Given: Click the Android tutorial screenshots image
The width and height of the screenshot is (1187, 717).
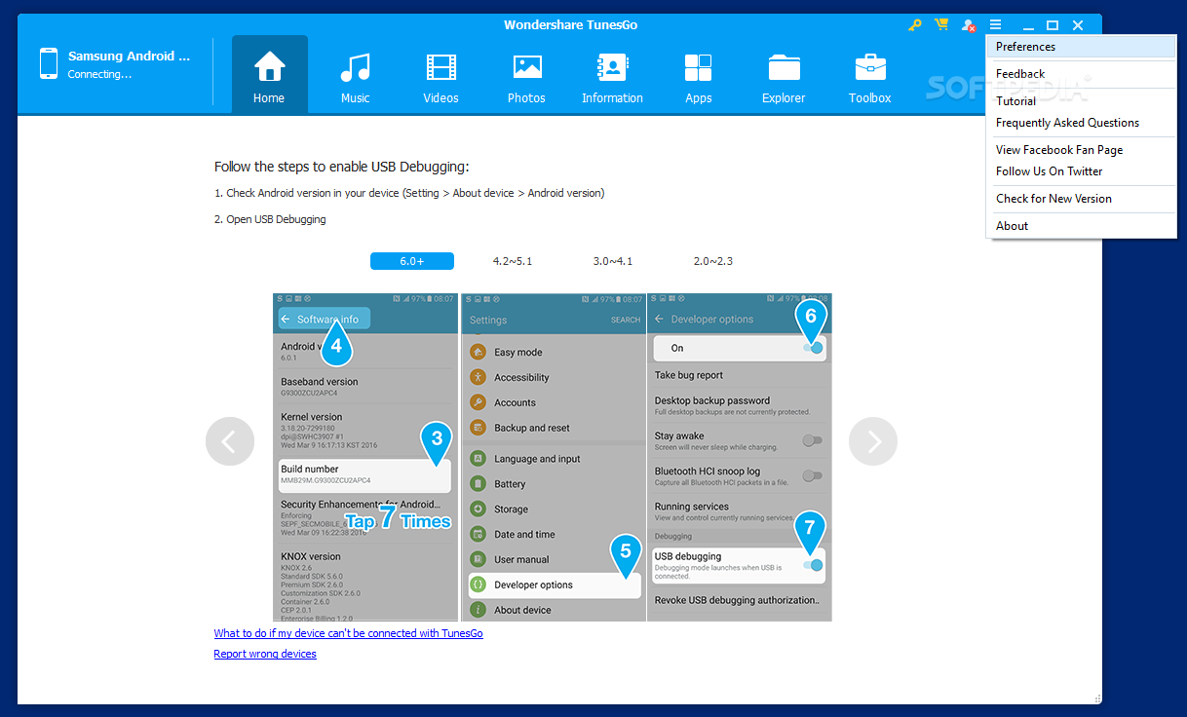Looking at the screenshot, I should click(553, 457).
